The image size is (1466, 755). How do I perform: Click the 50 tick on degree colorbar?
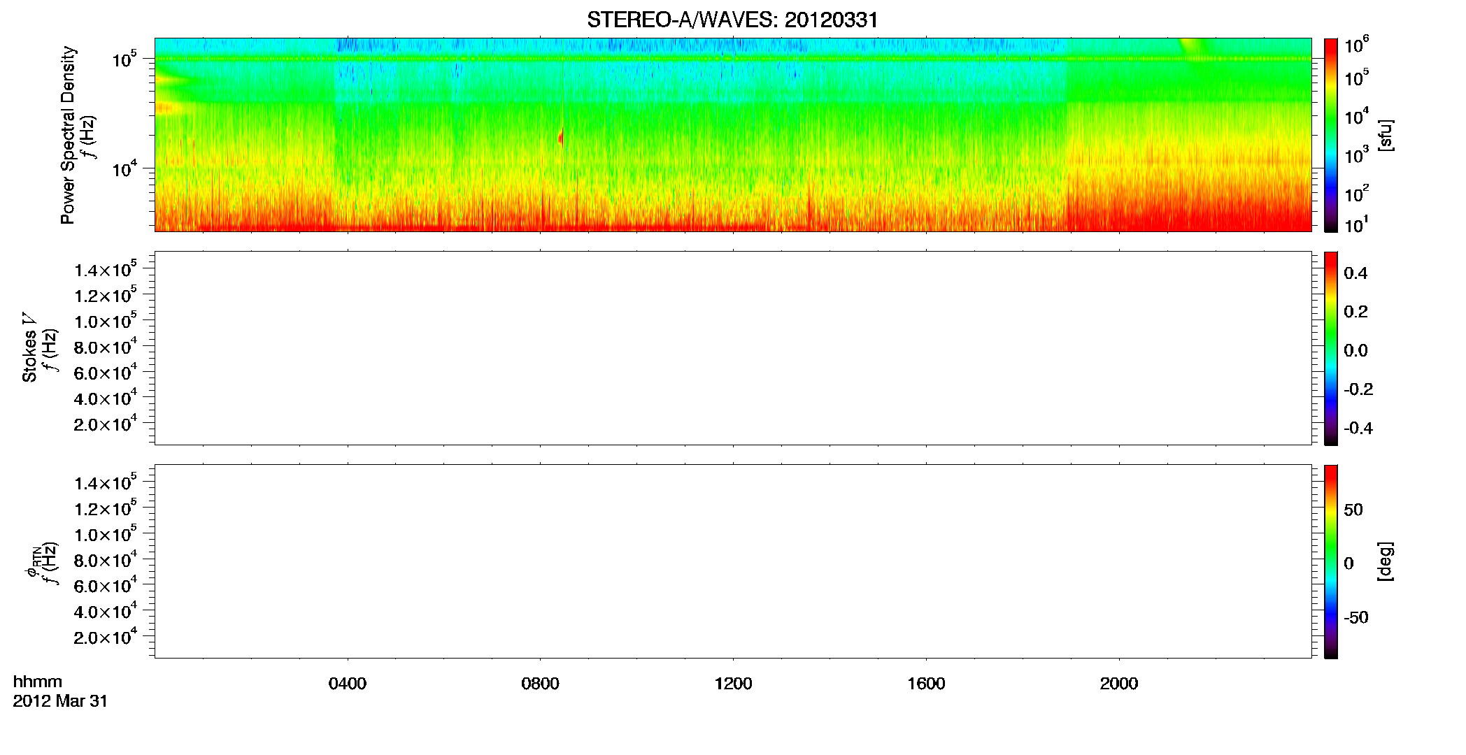pos(1353,510)
